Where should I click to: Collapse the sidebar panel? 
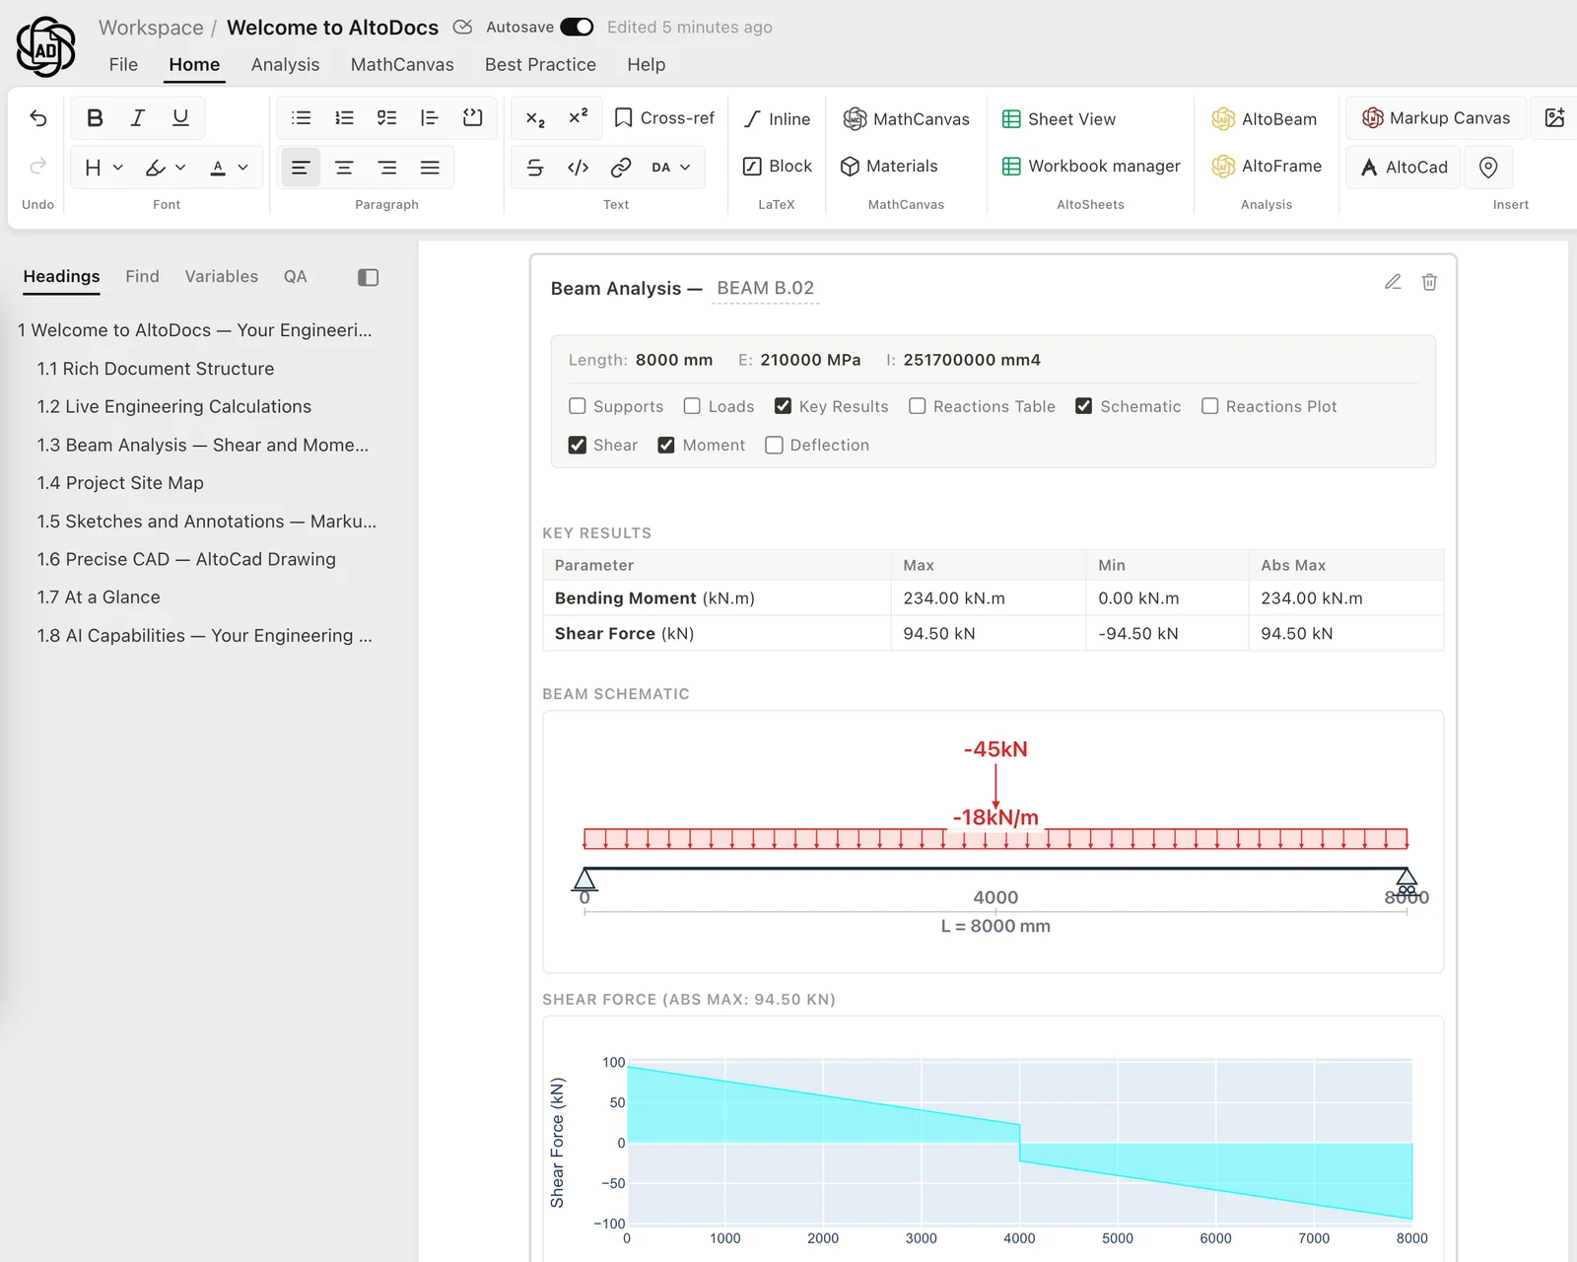369,277
